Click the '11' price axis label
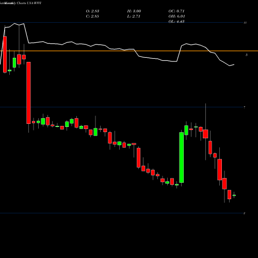Viewport: 258px width, 258px height. (x=245, y=23)
